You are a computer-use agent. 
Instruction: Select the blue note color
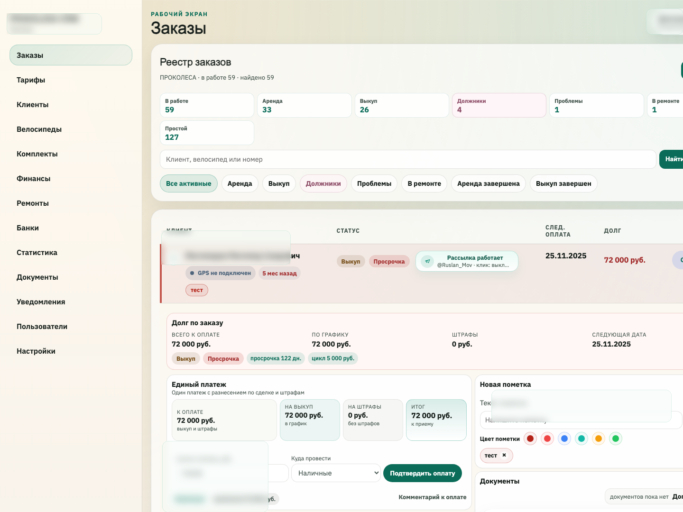click(564, 439)
